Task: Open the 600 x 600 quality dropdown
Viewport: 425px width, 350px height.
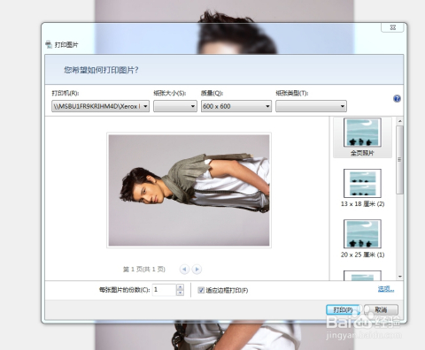Action: [236, 106]
